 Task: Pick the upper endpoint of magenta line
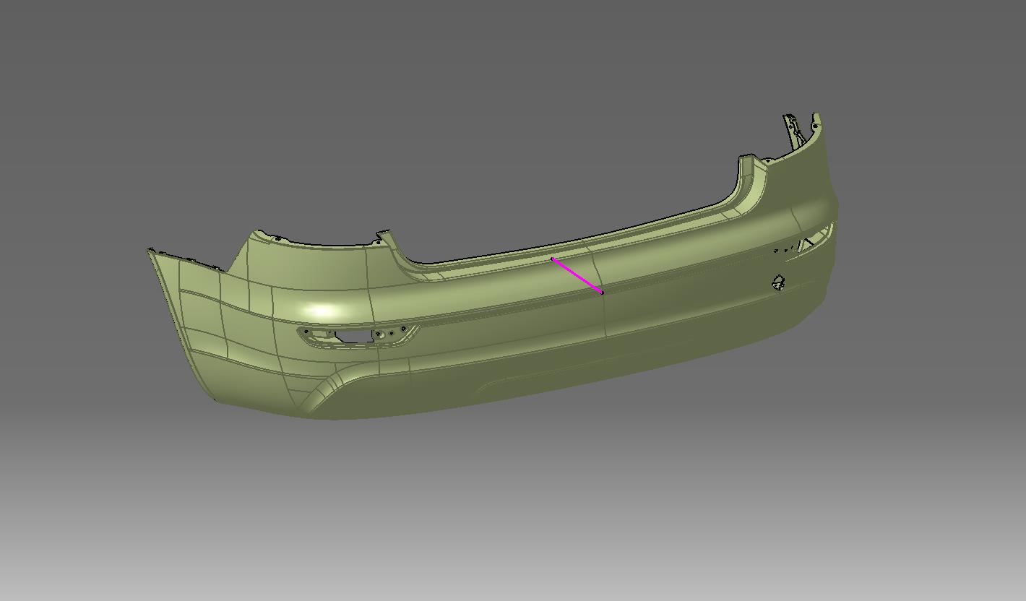pyautogui.click(x=553, y=259)
